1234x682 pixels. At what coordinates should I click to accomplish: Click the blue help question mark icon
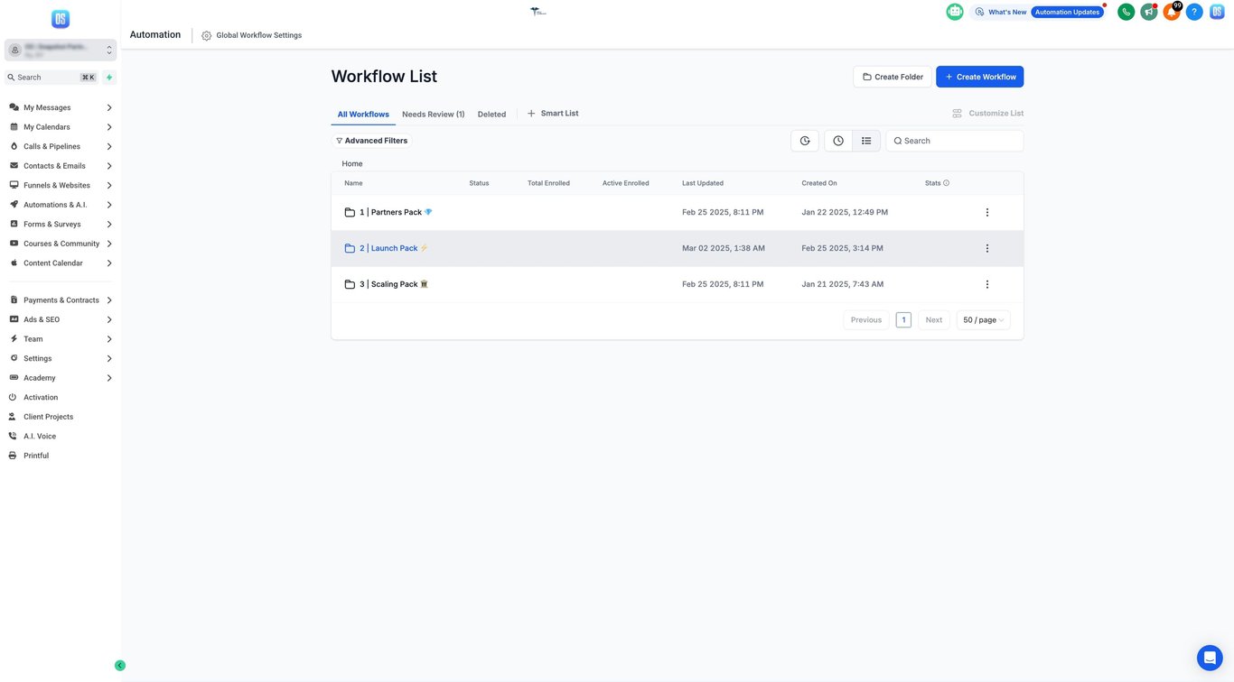[x=1194, y=12]
